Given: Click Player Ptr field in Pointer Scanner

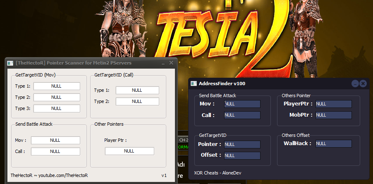Looking at the screenshot, I should point(130,151).
